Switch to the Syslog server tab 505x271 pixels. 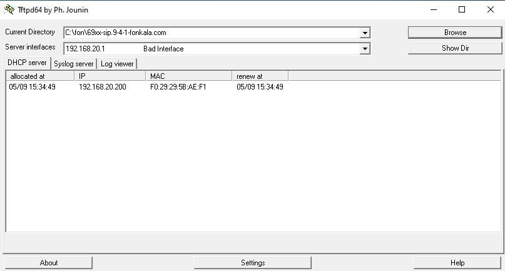(74, 64)
